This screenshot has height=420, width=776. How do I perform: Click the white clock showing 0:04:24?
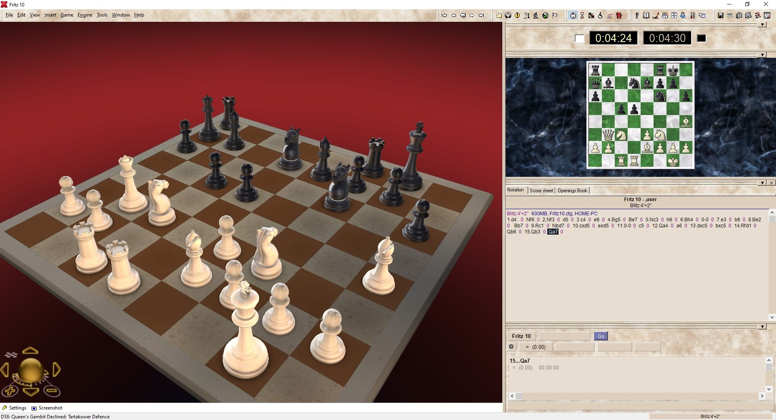[x=614, y=38]
